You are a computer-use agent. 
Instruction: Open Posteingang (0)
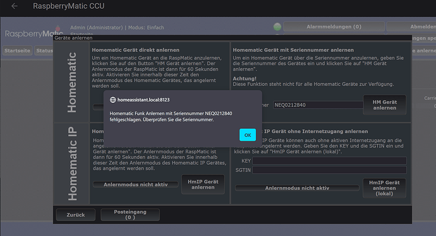pyautogui.click(x=130, y=215)
